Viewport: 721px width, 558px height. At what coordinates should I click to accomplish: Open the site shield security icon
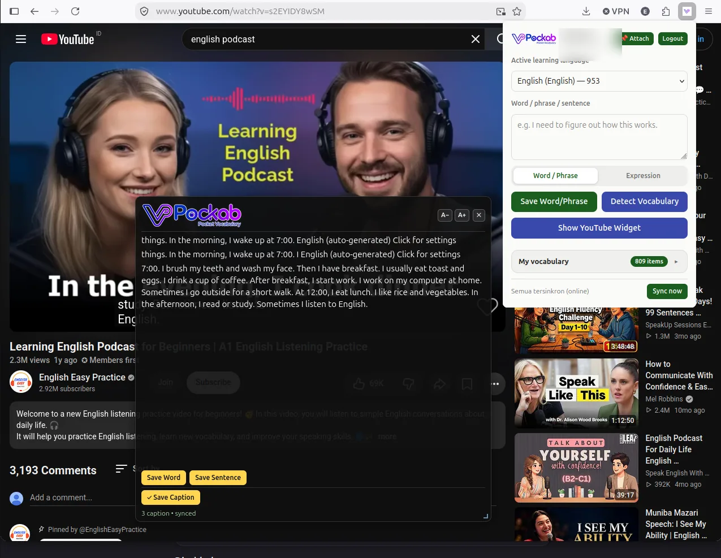point(144,11)
